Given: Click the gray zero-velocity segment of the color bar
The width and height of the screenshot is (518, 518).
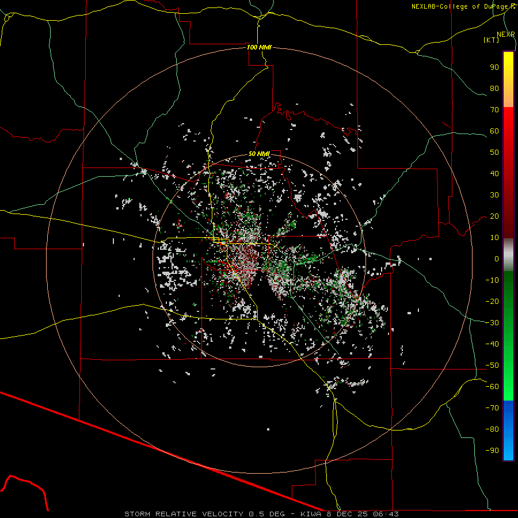Looking at the screenshot, I should click(508, 255).
